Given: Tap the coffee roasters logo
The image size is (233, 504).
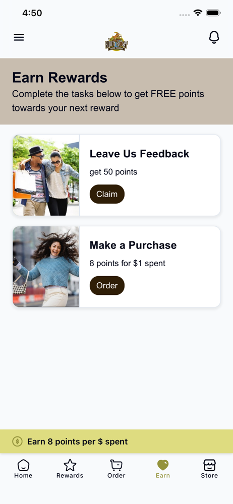Looking at the screenshot, I should [x=116, y=42].
